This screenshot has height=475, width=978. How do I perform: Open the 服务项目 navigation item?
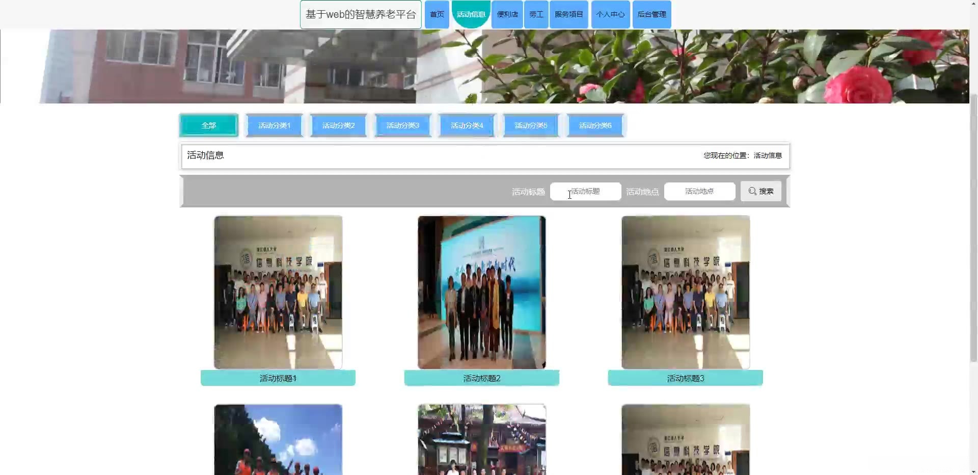[568, 14]
